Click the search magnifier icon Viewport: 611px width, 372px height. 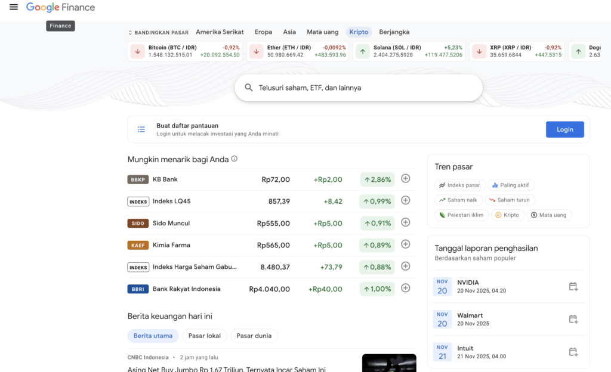click(249, 88)
